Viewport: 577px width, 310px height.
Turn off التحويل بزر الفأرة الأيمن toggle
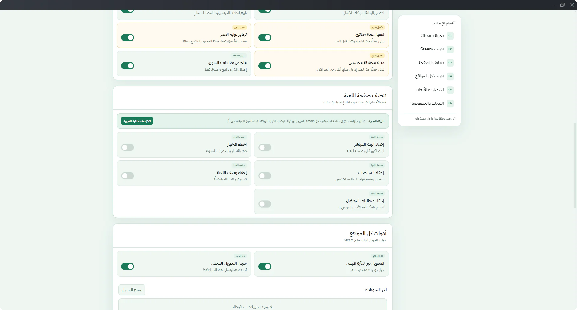(265, 266)
